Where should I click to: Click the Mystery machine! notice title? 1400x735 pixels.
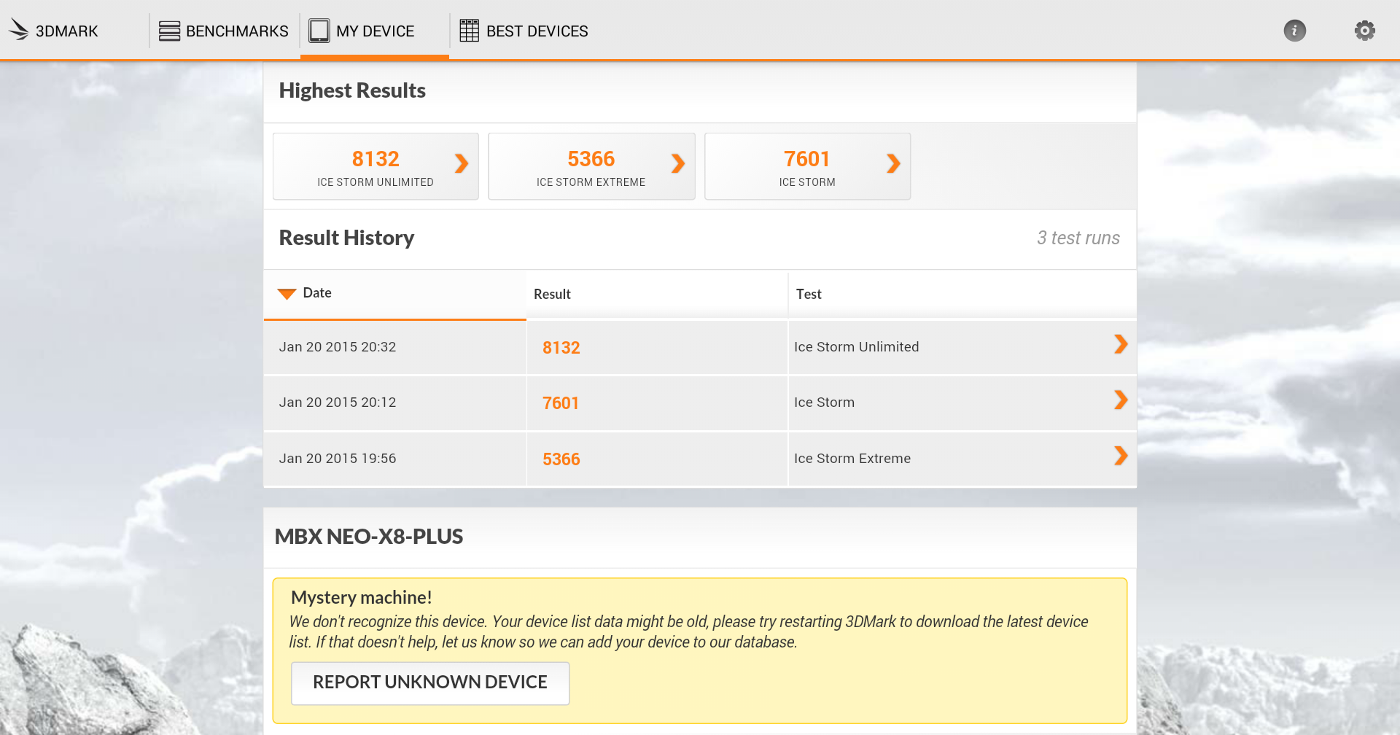pos(361,597)
